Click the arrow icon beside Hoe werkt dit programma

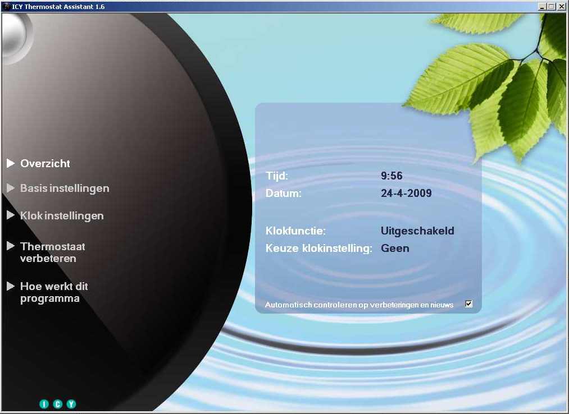(x=11, y=287)
